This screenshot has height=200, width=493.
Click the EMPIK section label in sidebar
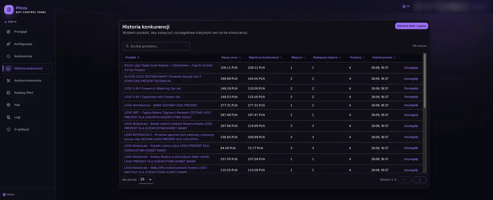tap(12, 22)
